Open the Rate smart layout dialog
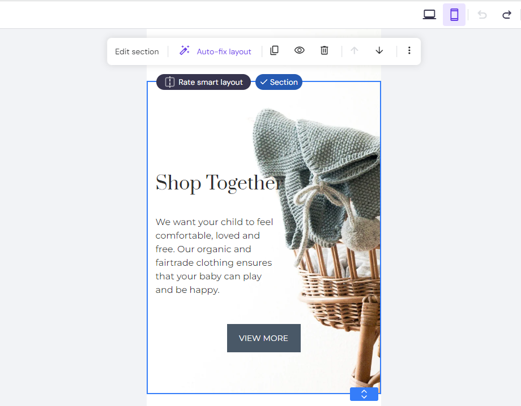This screenshot has height=406, width=521. tap(203, 82)
